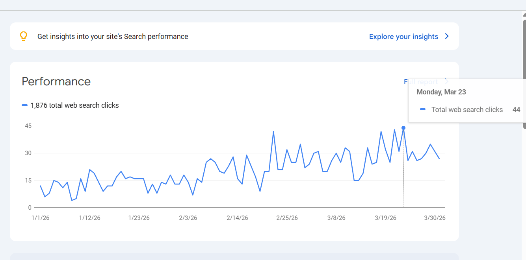
Task: Click the lightbulb insights icon
Action: click(x=24, y=36)
